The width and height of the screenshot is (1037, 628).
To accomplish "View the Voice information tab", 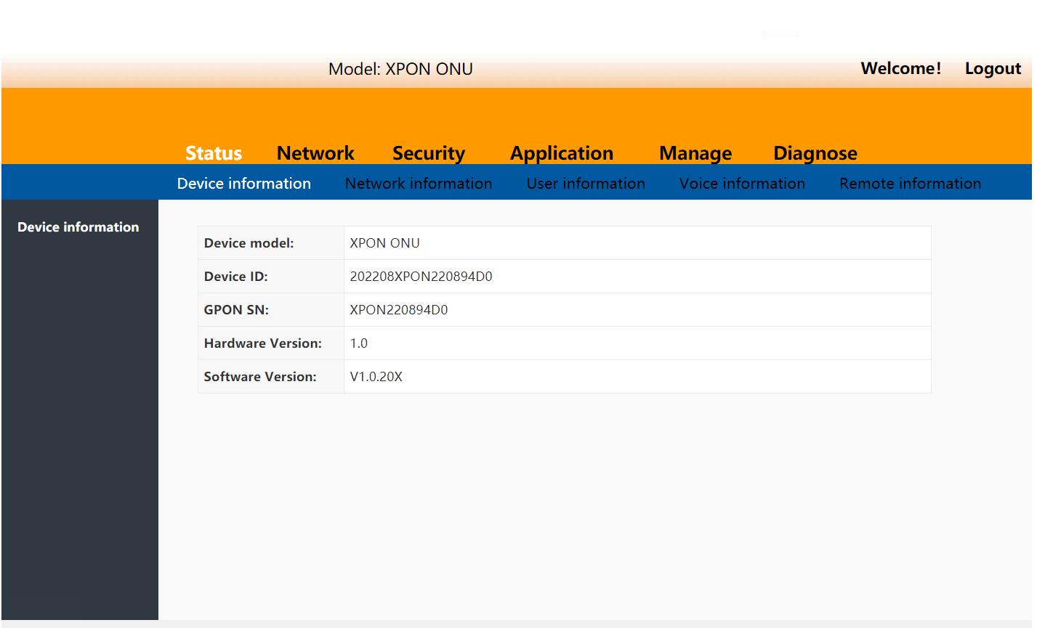I will tap(741, 184).
